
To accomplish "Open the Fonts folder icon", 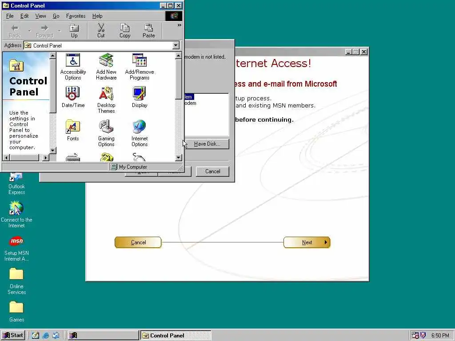I will click(x=73, y=131).
